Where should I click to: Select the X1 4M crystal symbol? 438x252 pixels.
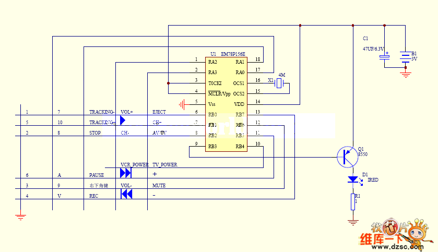click(x=280, y=83)
